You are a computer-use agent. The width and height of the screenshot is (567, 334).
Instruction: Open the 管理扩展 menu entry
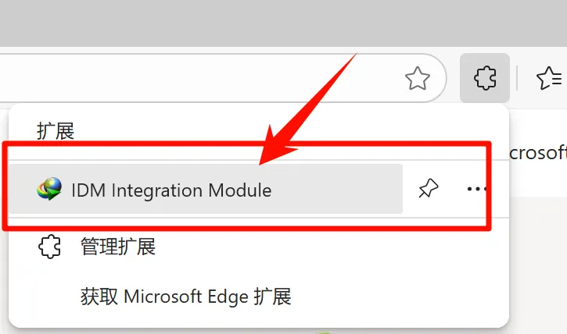[x=118, y=247]
